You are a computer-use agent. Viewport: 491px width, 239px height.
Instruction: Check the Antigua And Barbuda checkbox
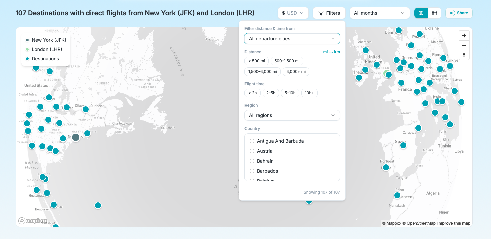point(252,141)
